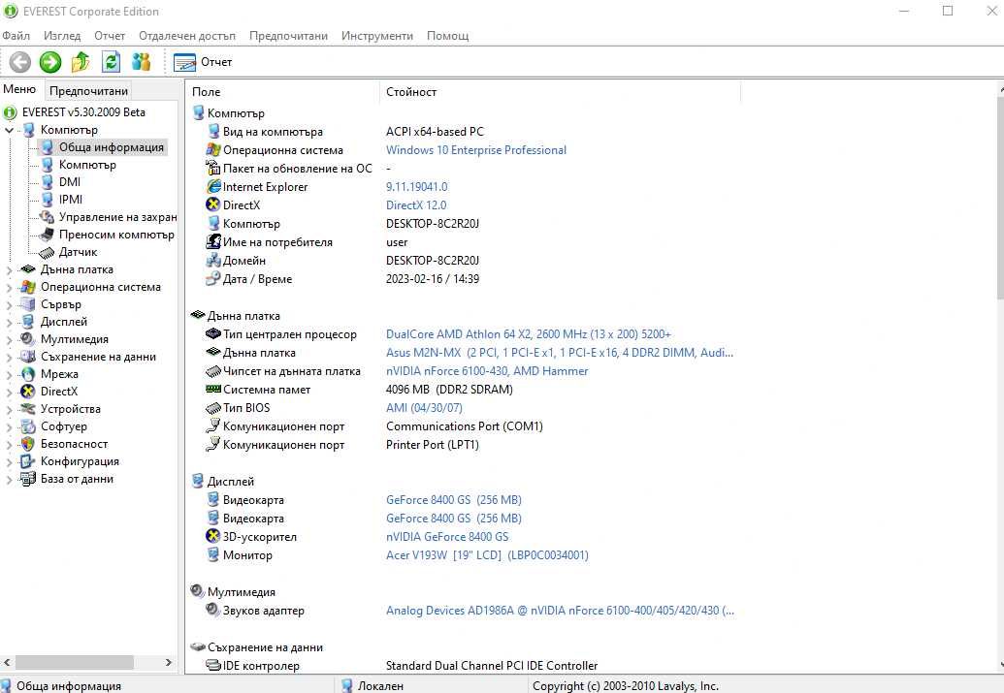Screen dimensions: 1004x693
Task: Expand the Дисплей tree node
Action: (9, 322)
